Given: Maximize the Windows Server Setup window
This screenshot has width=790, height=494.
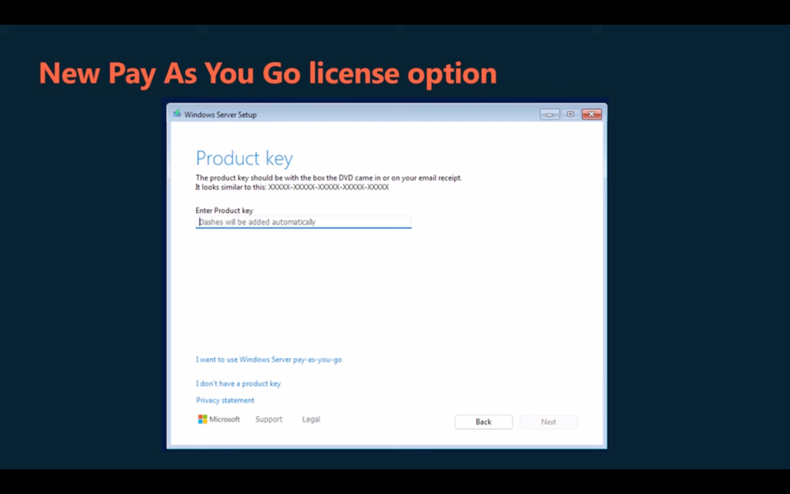Looking at the screenshot, I should pos(570,114).
